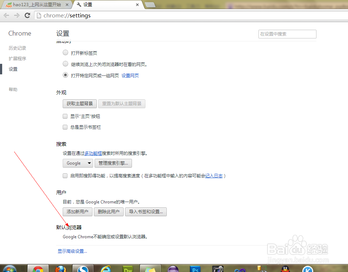Click the 管理搜索引擎 button

[113, 163]
